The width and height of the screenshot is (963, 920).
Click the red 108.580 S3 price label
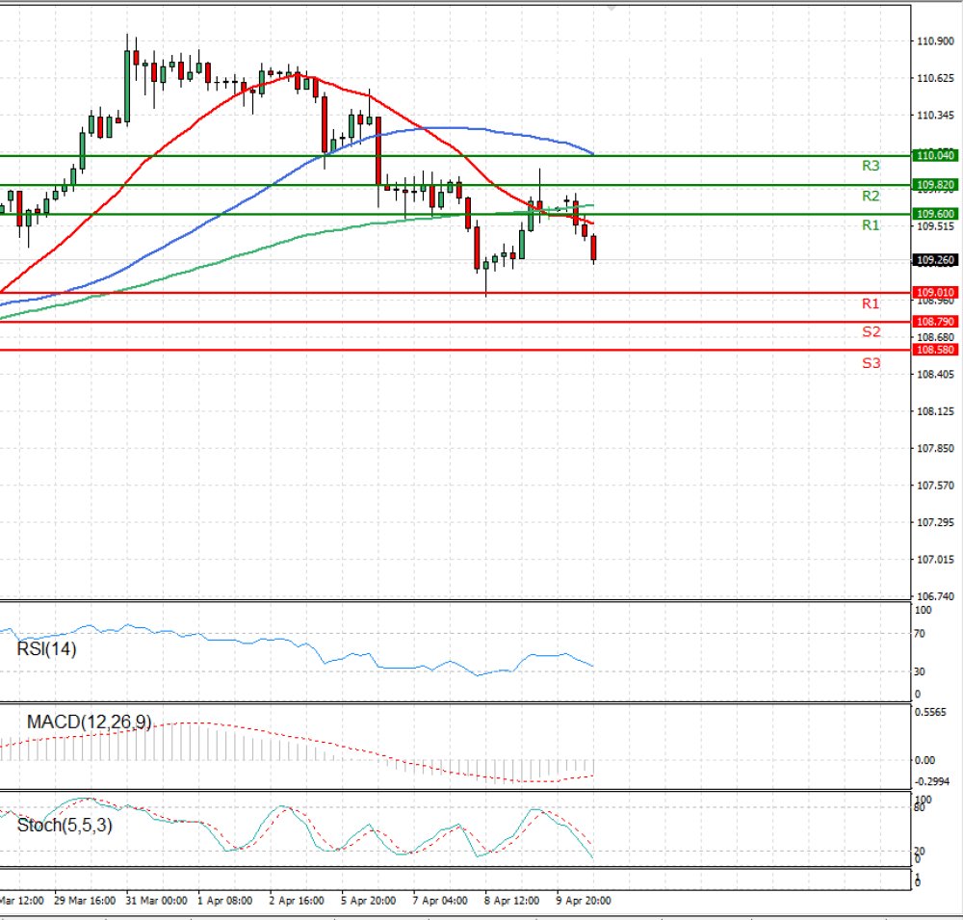point(935,350)
